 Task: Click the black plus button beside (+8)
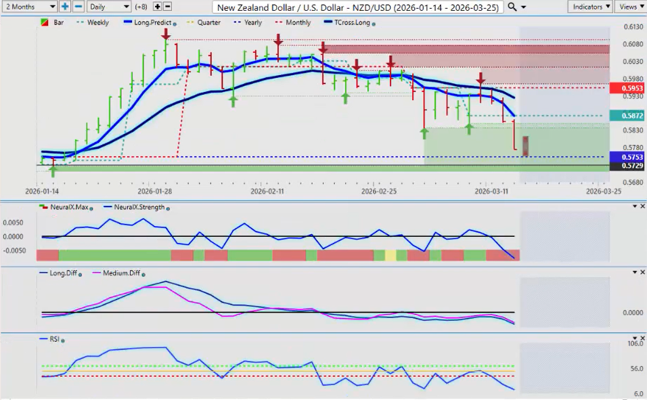point(157,6)
